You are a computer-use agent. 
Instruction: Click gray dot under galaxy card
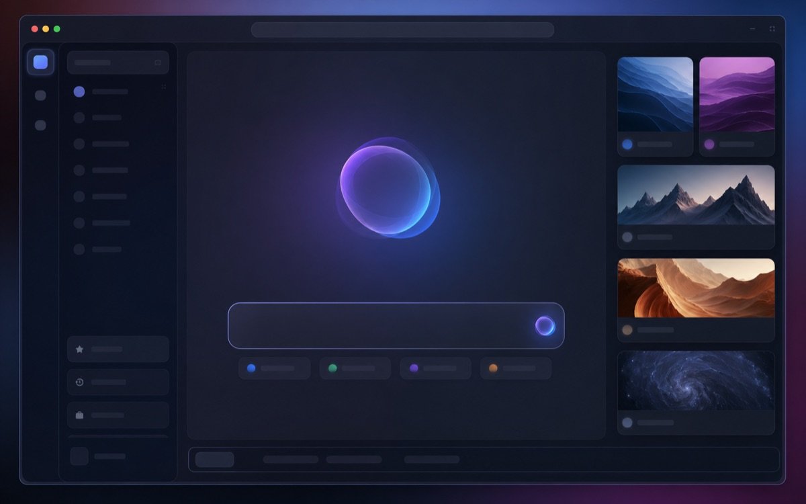[627, 423]
